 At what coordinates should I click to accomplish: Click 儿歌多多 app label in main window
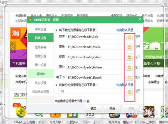coord(73,122)
